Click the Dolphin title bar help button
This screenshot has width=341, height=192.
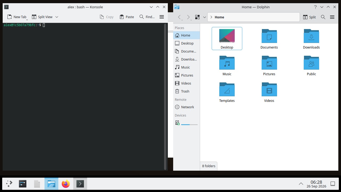pos(315,7)
